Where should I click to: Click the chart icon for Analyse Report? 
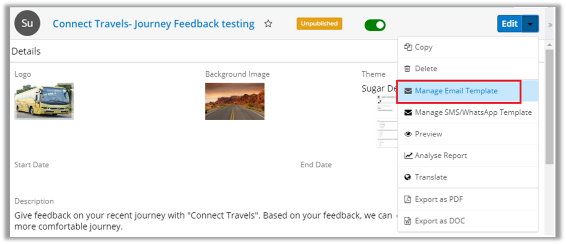[x=408, y=155]
